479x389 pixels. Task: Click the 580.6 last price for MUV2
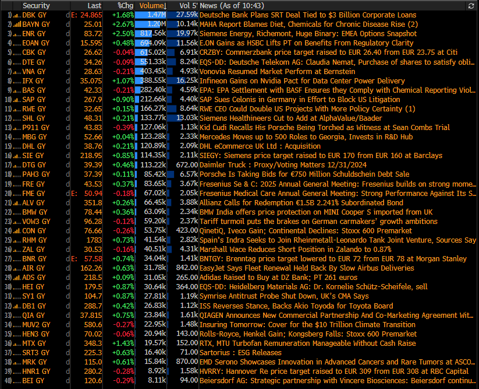coord(93,325)
